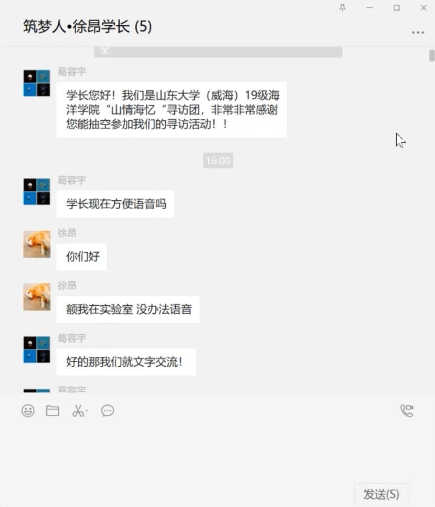Screen dimensions: 435x507
Task: Click 葛容宇's avatar beside the first message
Action: [37, 83]
